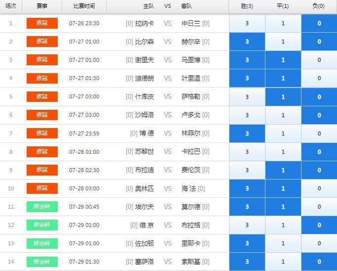Select win (3) for 什库皮 vs 萨格勒
This screenshot has width=337, height=271.
pyautogui.click(x=247, y=97)
